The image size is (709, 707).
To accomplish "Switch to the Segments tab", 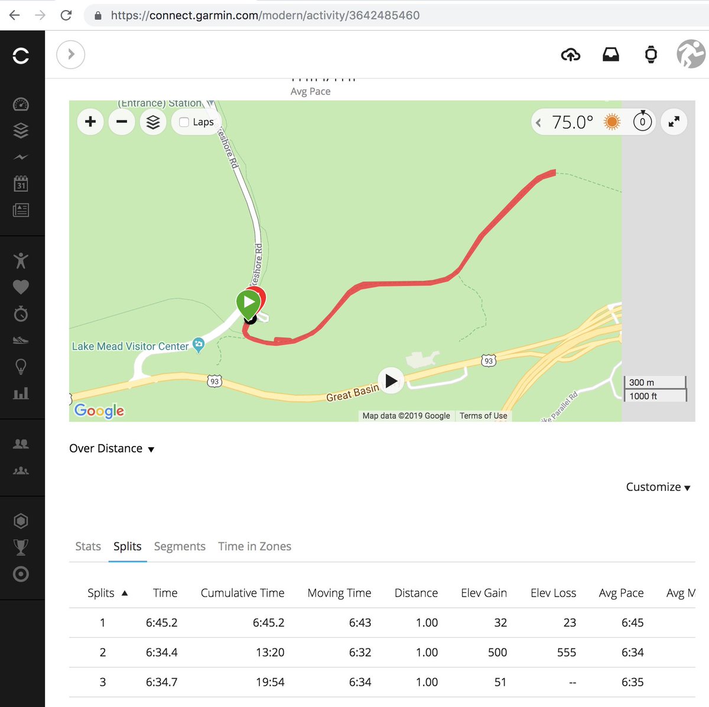I will click(x=180, y=546).
